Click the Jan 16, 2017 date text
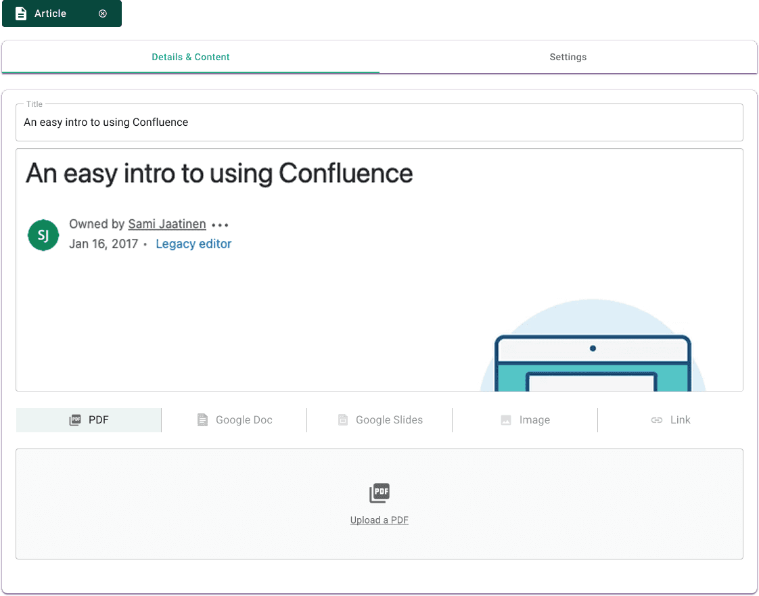This screenshot has width=759, height=596. point(103,244)
